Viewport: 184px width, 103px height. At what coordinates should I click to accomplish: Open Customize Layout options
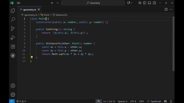(140, 3)
